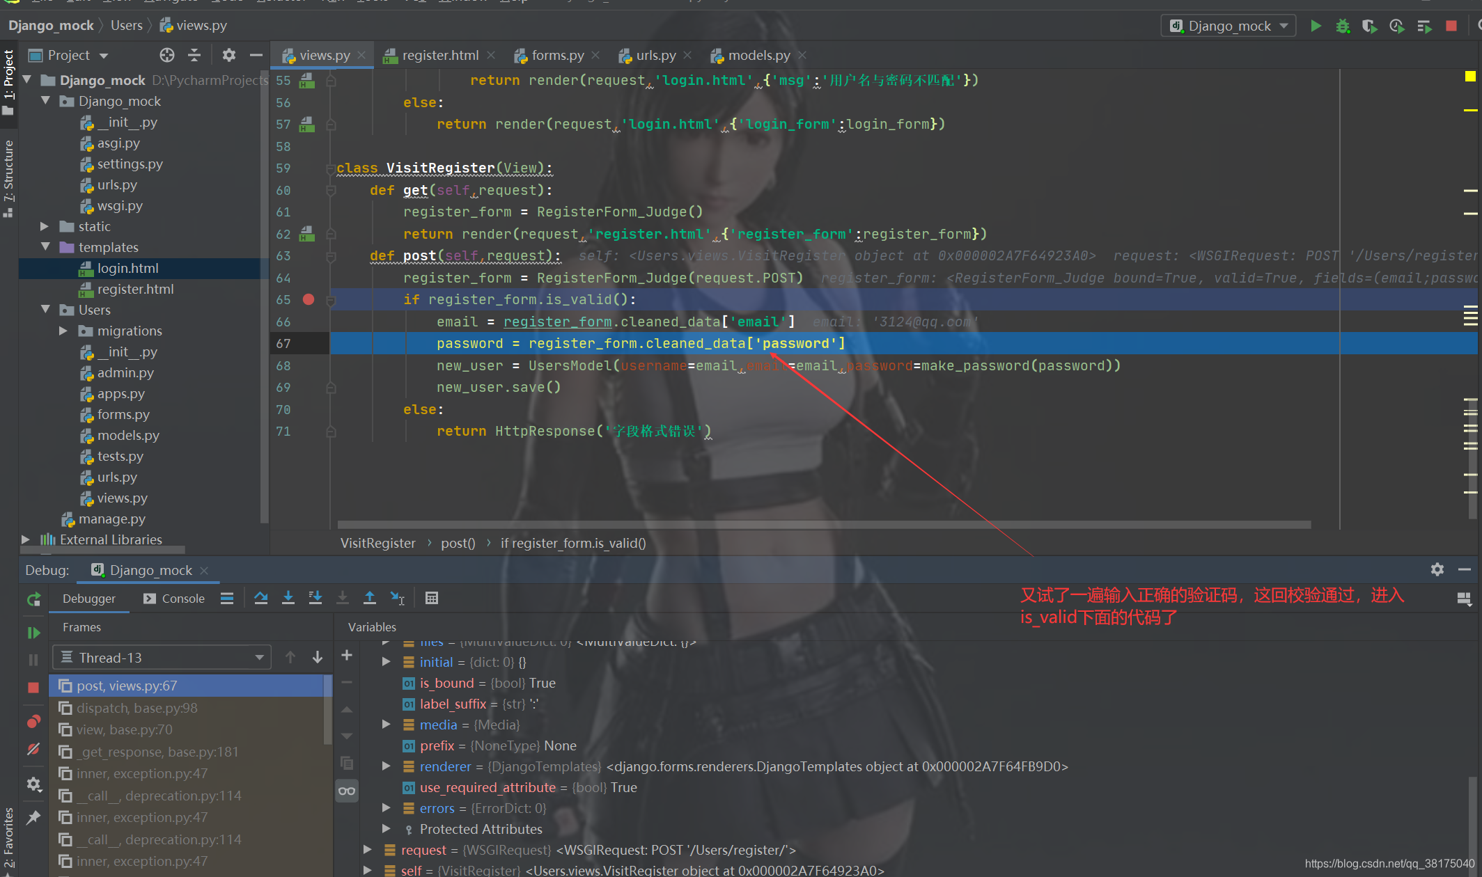Collapse Django_mock root folder
The height and width of the screenshot is (877, 1482).
pos(28,80)
